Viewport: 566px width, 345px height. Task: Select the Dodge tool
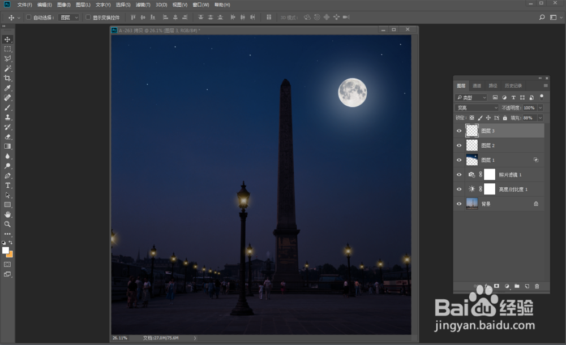7,166
